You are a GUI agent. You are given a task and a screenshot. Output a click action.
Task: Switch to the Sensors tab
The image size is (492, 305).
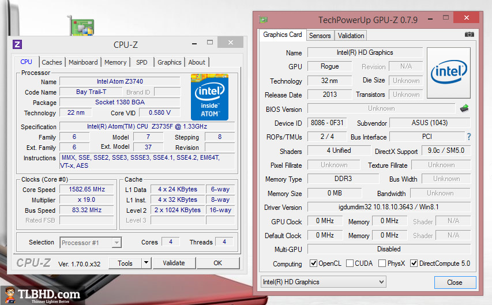[320, 36]
